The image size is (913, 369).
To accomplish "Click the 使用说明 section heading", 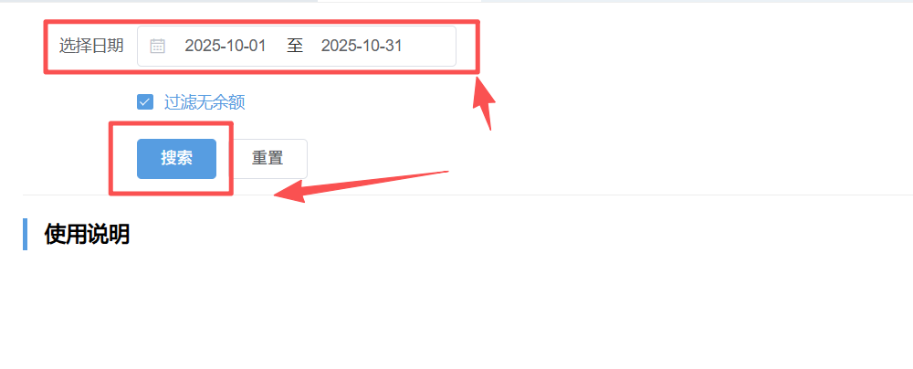I will 87,235.
